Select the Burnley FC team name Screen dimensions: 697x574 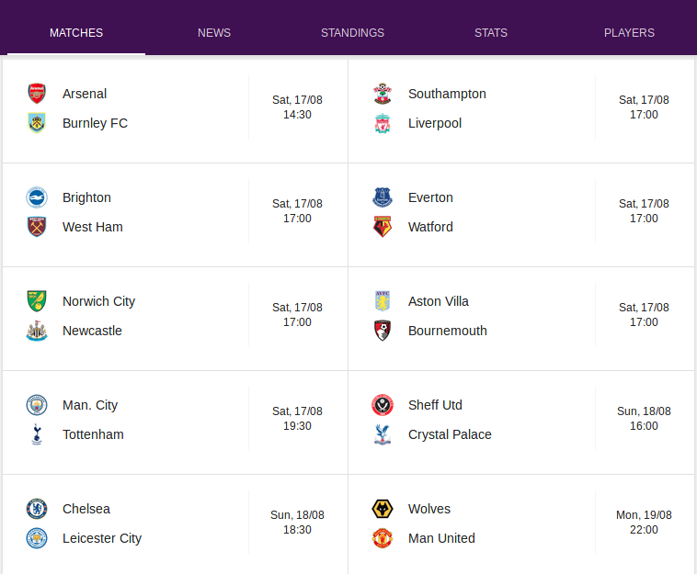pyautogui.click(x=95, y=123)
